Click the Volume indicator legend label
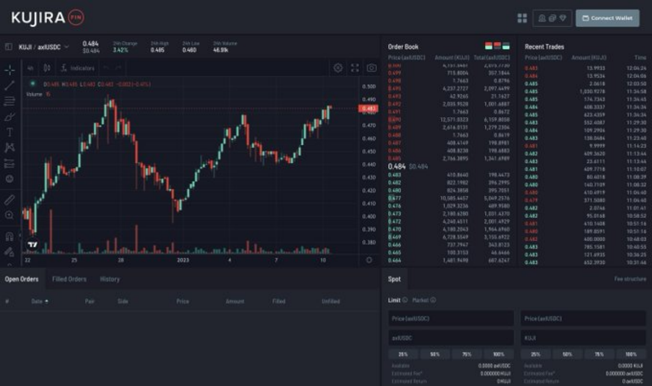The height and width of the screenshot is (386, 652). [34, 94]
